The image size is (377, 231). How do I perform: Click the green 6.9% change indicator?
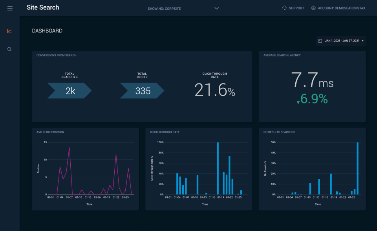(313, 99)
